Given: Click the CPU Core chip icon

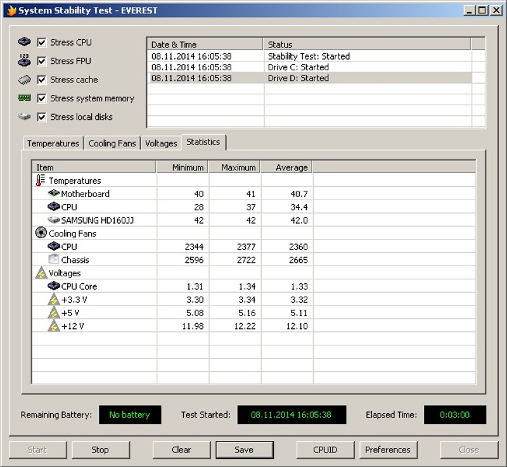Looking at the screenshot, I should click(54, 286).
